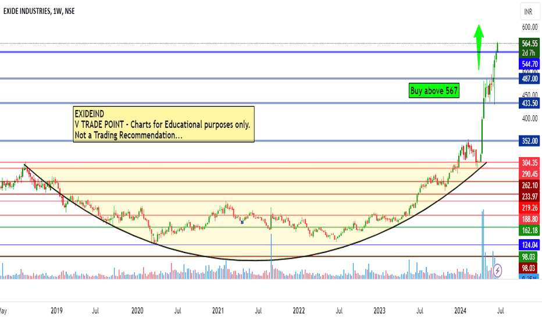
Task: Click the 290.45 price level label
Action: pyautogui.click(x=530, y=174)
